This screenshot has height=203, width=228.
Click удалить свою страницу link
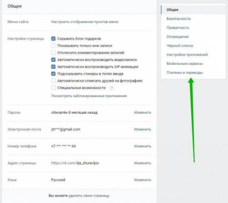89,196
